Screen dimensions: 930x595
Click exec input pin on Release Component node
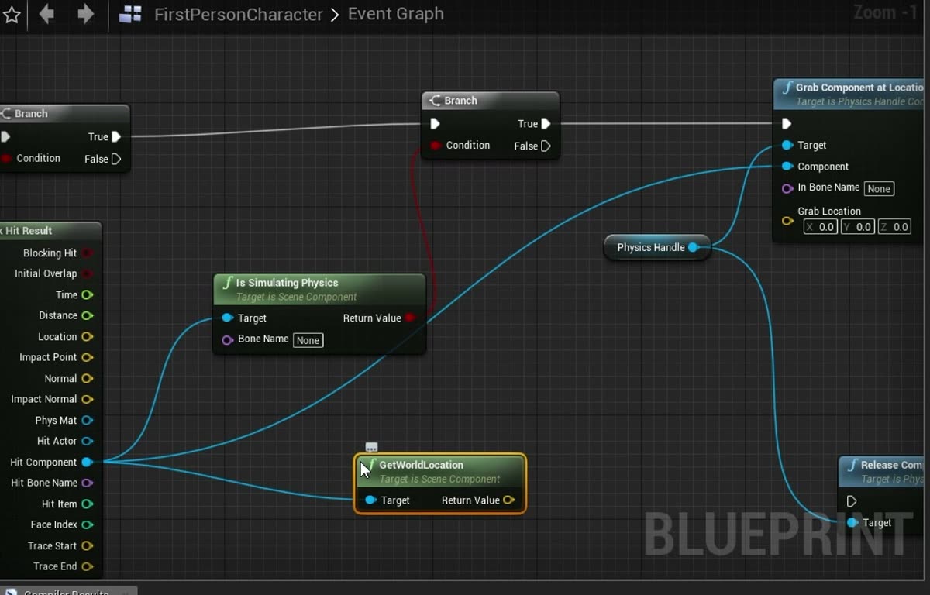coord(852,501)
